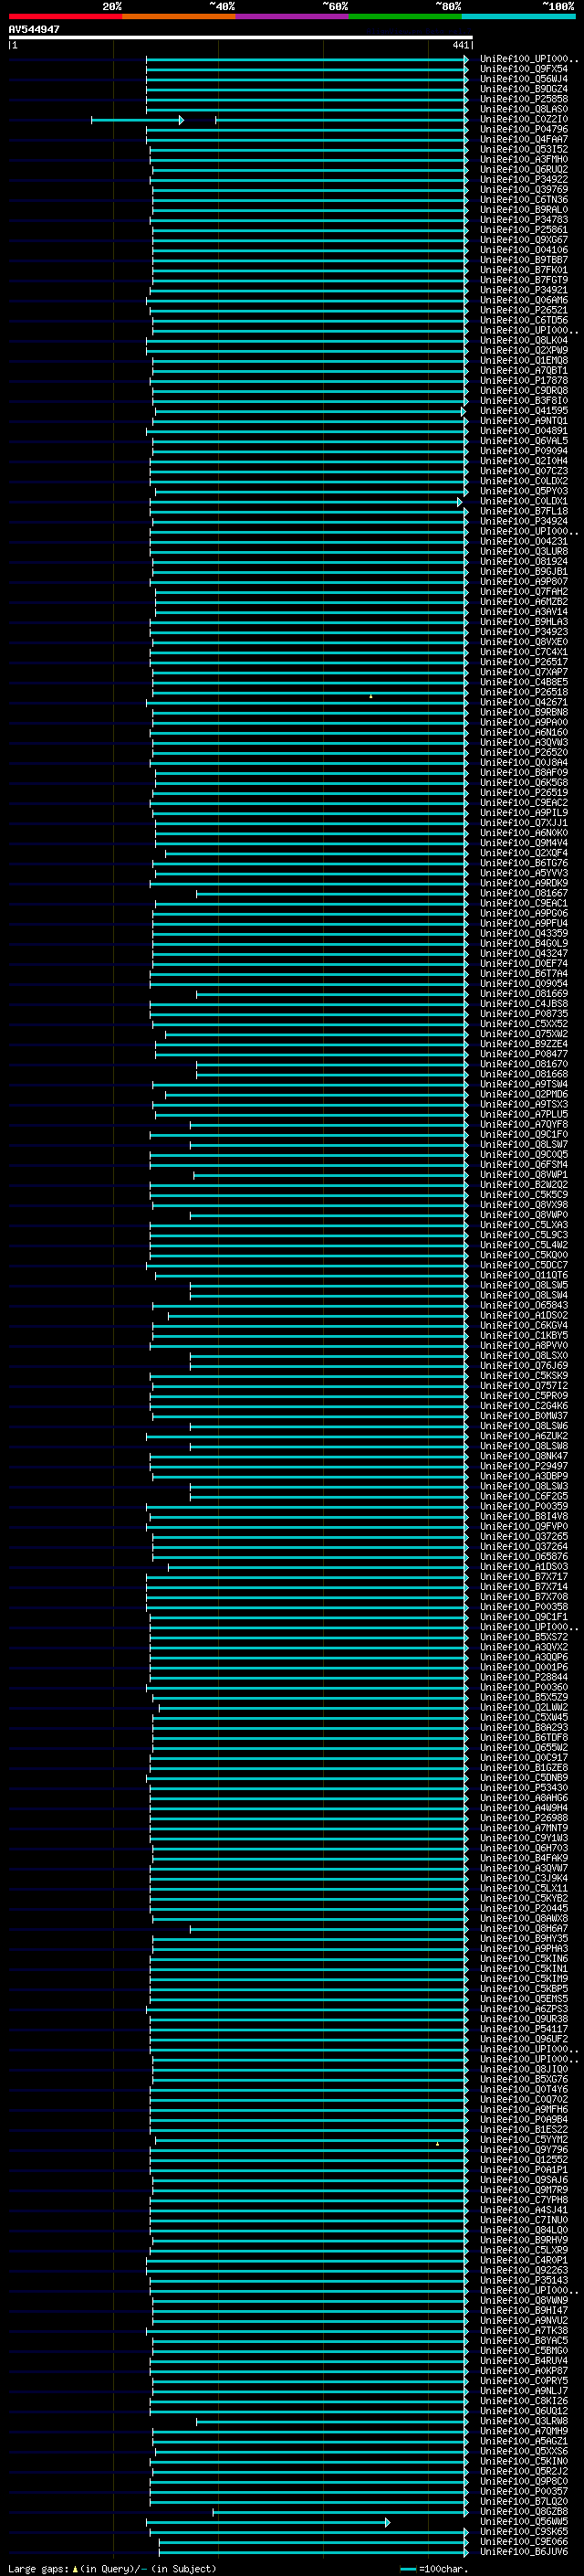Select hit UniRef100_Q56WJ4
The height and width of the screenshot is (2576, 584).
[x=524, y=79]
